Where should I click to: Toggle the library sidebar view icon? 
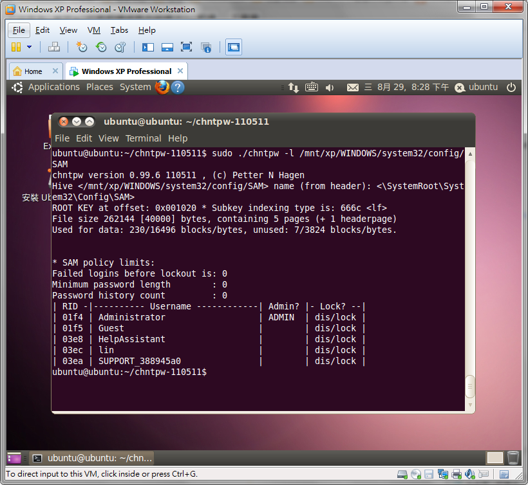pyautogui.click(x=148, y=47)
